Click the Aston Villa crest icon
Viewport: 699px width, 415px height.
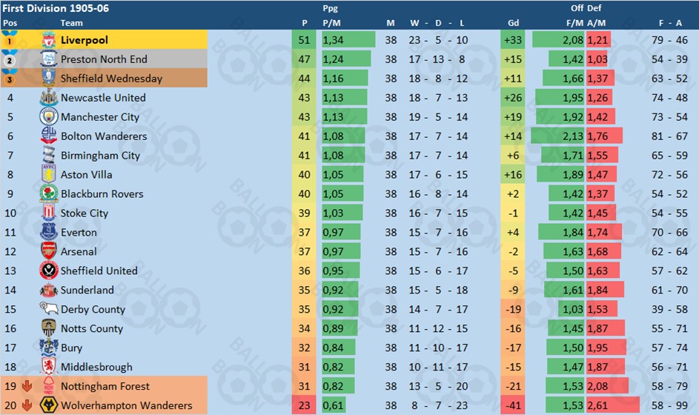tap(49, 174)
